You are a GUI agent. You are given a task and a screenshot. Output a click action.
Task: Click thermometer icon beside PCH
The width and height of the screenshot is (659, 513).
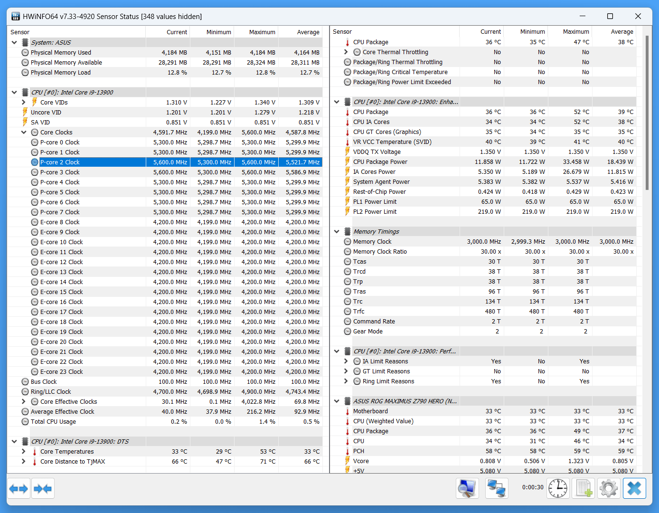(348, 451)
